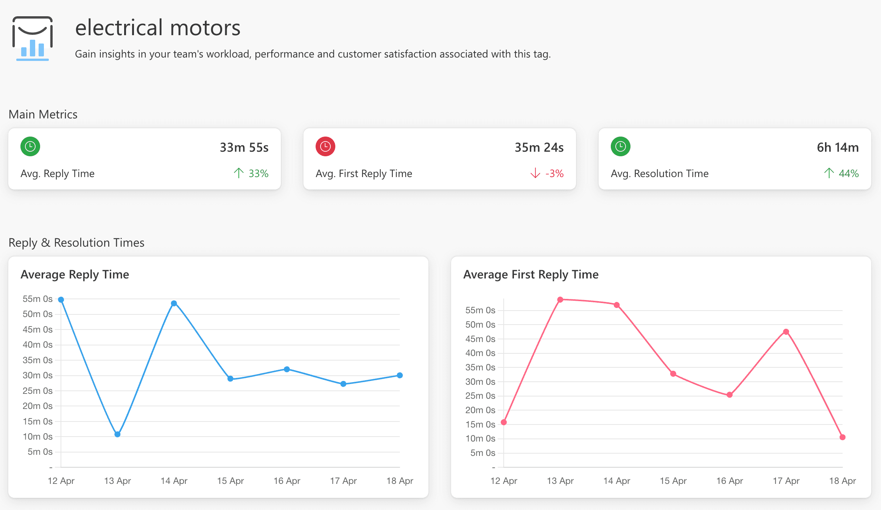The image size is (881, 510).
Task: Click the 14 Apr peak on blue chart
Action: 174,303
